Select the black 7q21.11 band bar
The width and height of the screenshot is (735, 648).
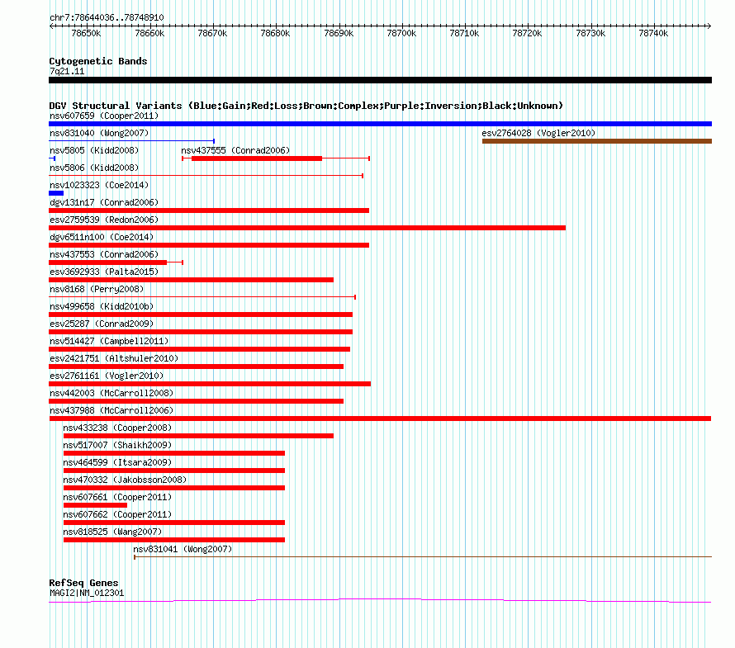point(380,80)
